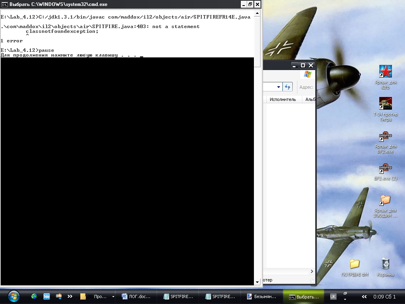Click the cmd window's bottom scrollbar down arrow

click(x=257, y=282)
